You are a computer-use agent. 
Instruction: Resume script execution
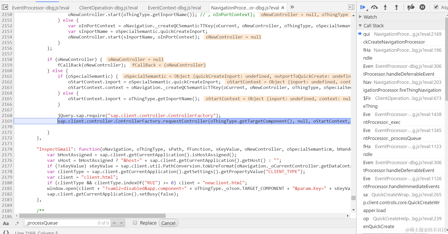click(363, 7)
